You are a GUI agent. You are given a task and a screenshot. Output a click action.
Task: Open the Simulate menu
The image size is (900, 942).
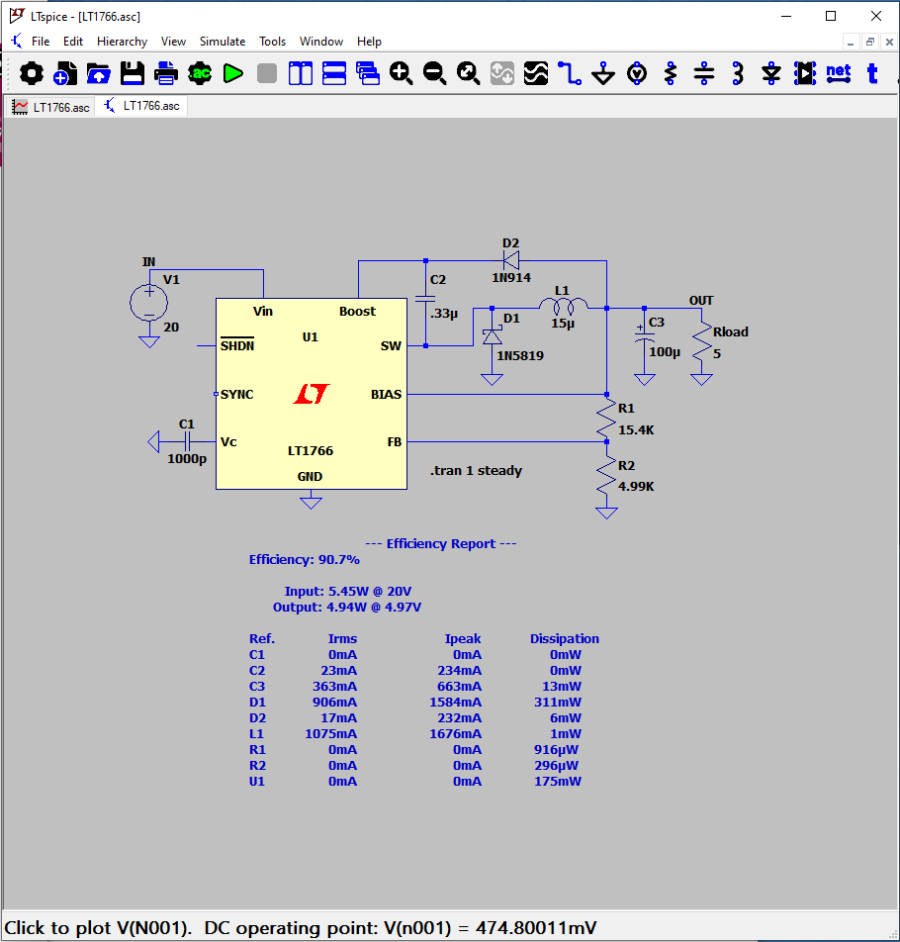pyautogui.click(x=223, y=42)
